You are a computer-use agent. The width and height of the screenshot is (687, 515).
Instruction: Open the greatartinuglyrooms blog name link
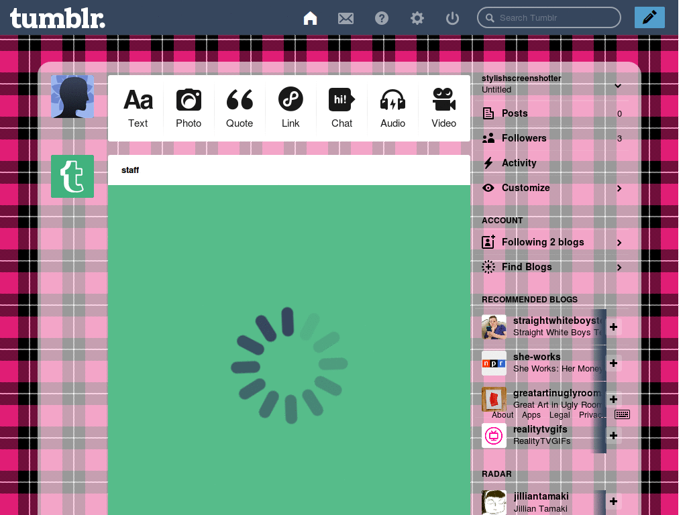pyautogui.click(x=558, y=393)
